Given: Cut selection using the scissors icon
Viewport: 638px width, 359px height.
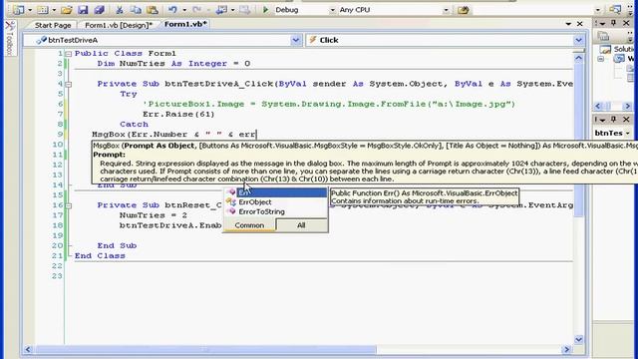Looking at the screenshot, I should pos(120,9).
